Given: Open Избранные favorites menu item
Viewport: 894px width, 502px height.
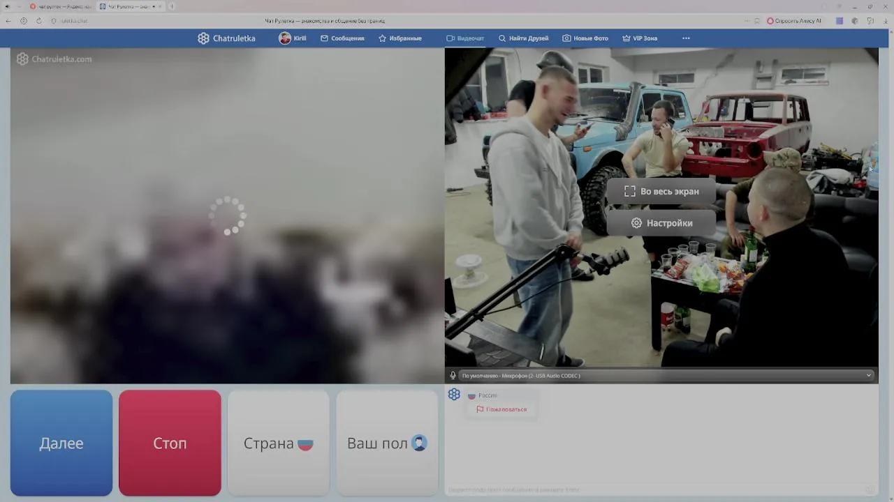Looking at the screenshot, I should [400, 38].
